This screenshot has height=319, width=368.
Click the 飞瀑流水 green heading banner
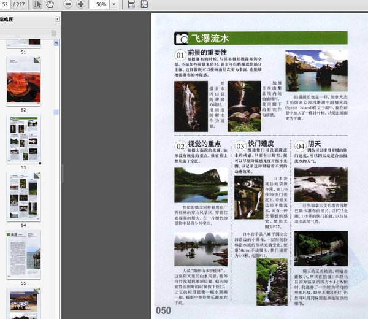point(261,38)
